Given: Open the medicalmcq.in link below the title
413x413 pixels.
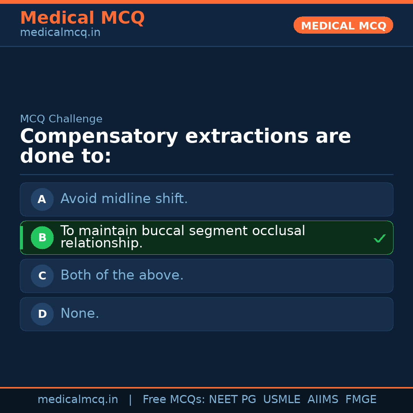Looking at the screenshot, I should tap(60, 33).
